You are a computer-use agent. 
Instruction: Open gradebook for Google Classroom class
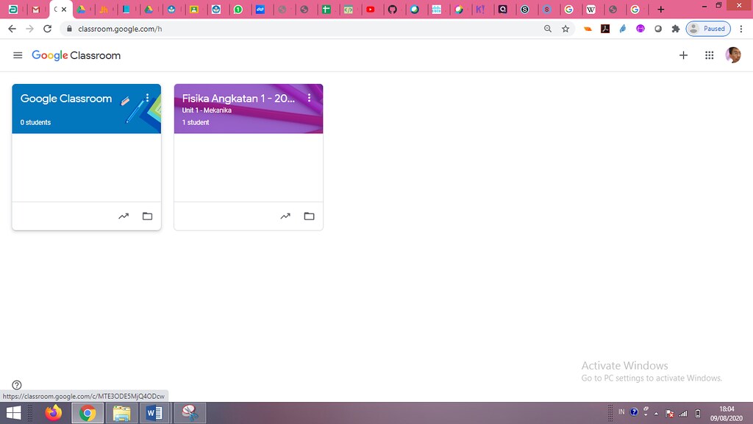pyautogui.click(x=124, y=216)
